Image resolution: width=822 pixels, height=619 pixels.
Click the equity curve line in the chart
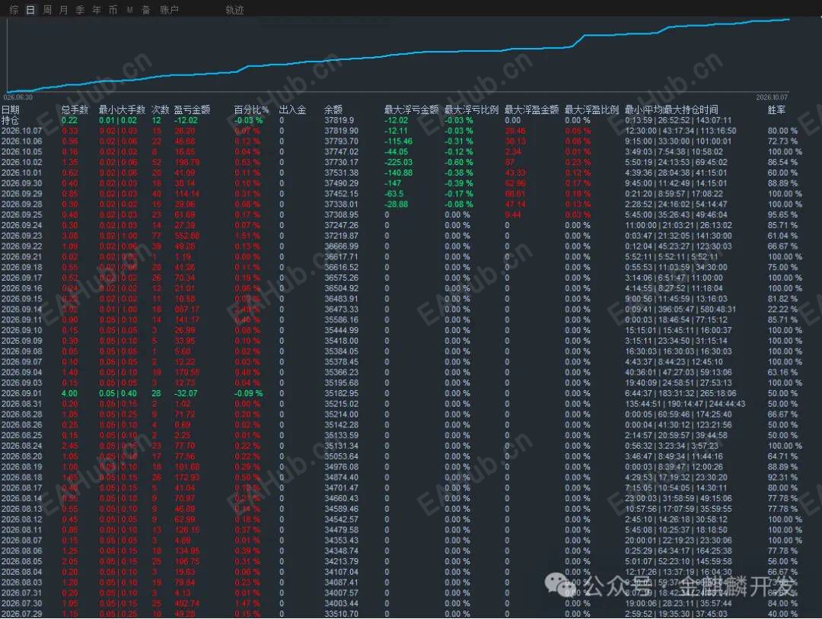coord(398,55)
